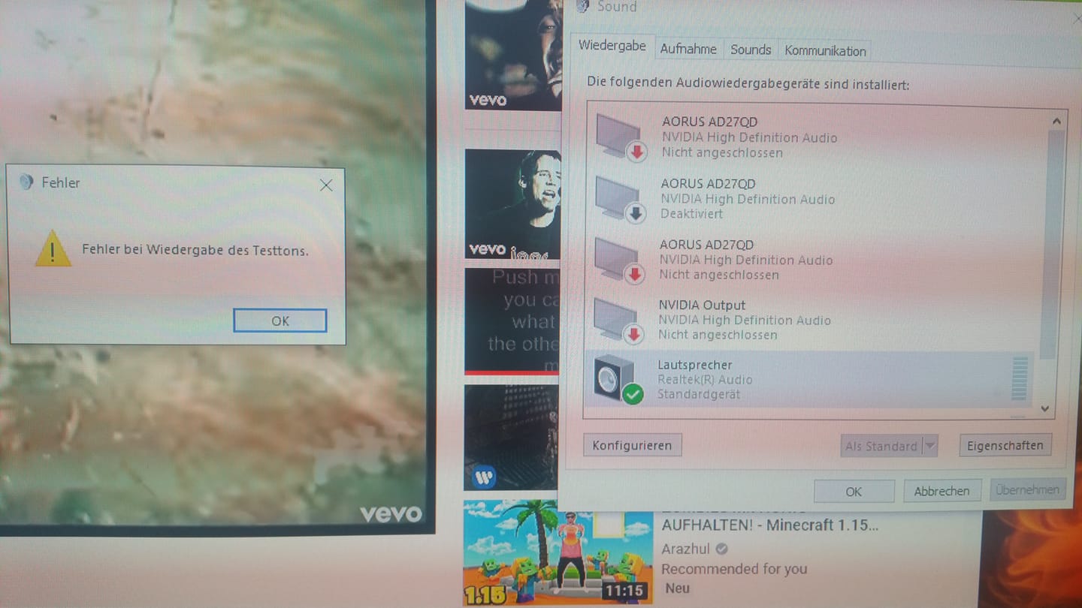Select the NVIDIA Output device row
This screenshot has height=608, width=1082.
(811, 320)
